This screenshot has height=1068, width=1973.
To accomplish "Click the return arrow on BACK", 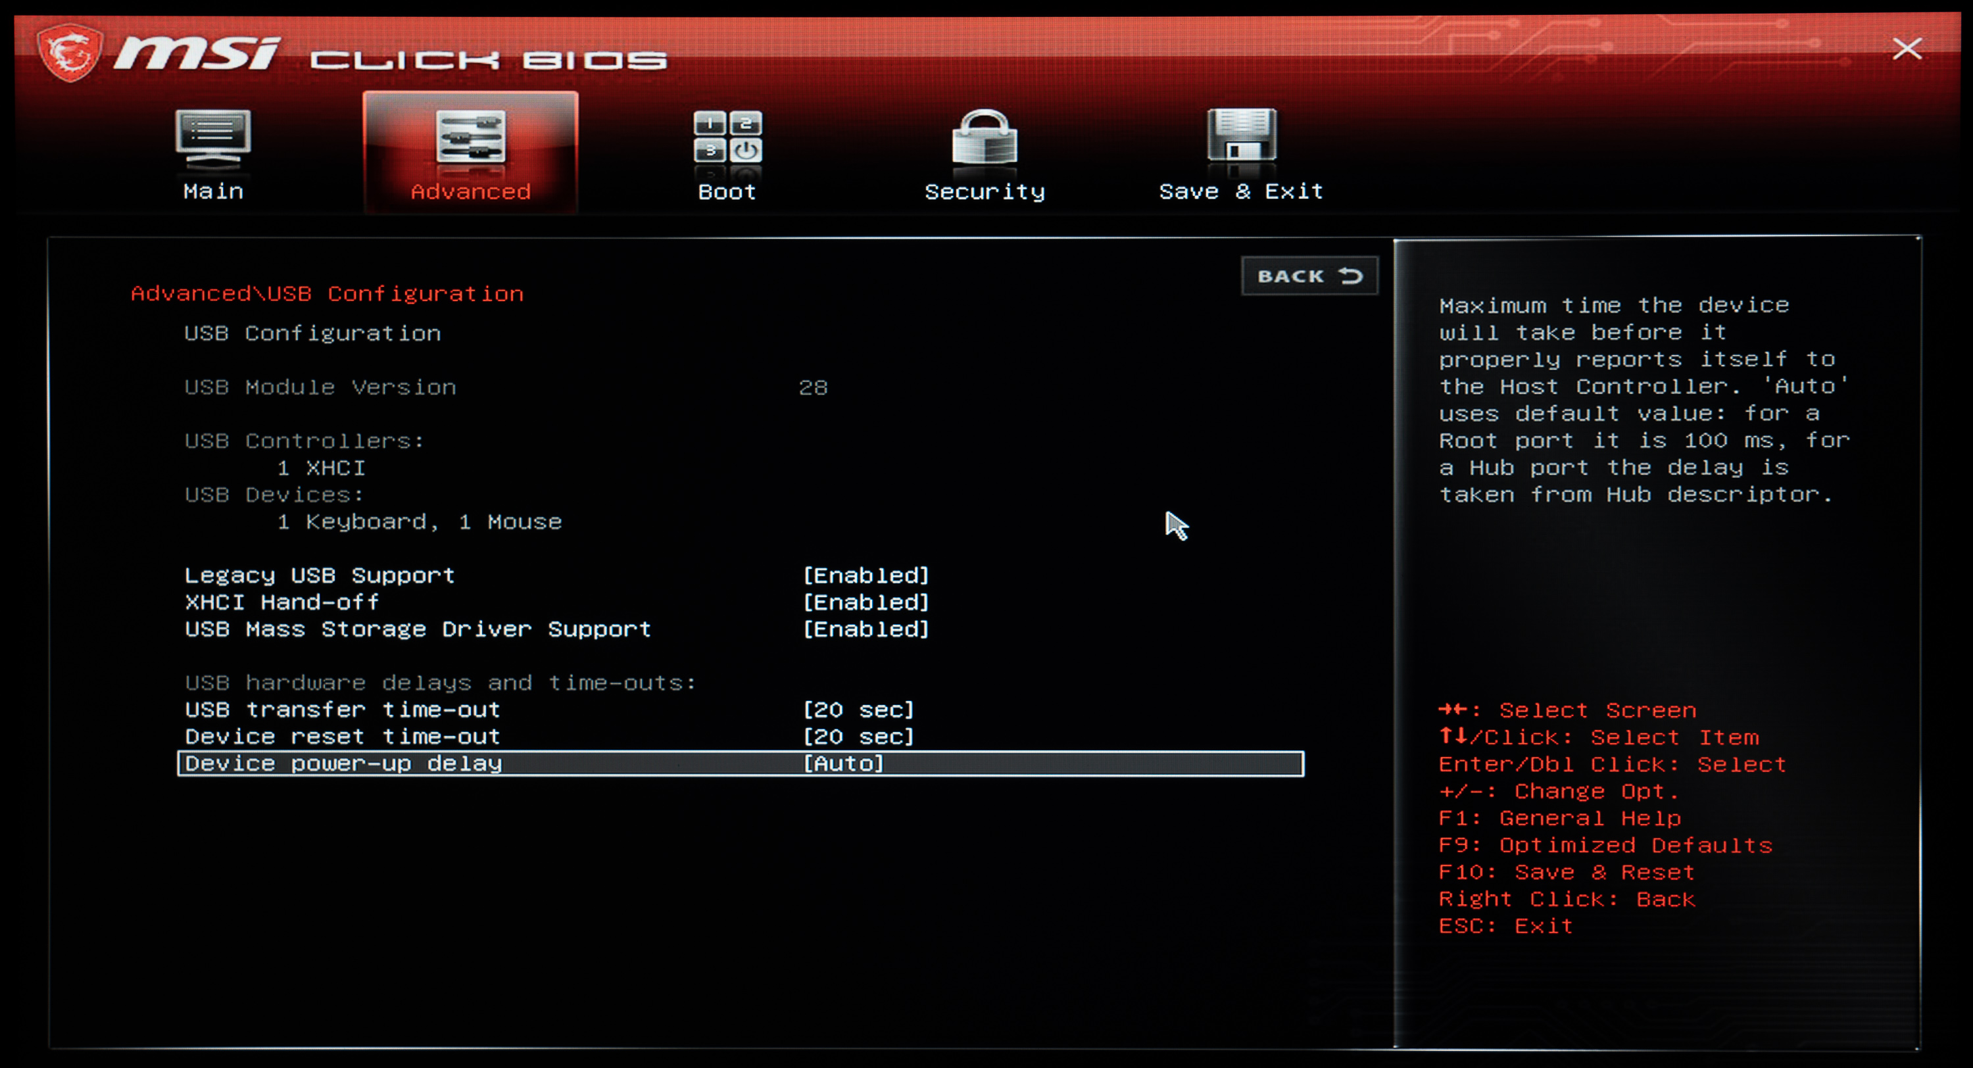I will (x=1351, y=276).
